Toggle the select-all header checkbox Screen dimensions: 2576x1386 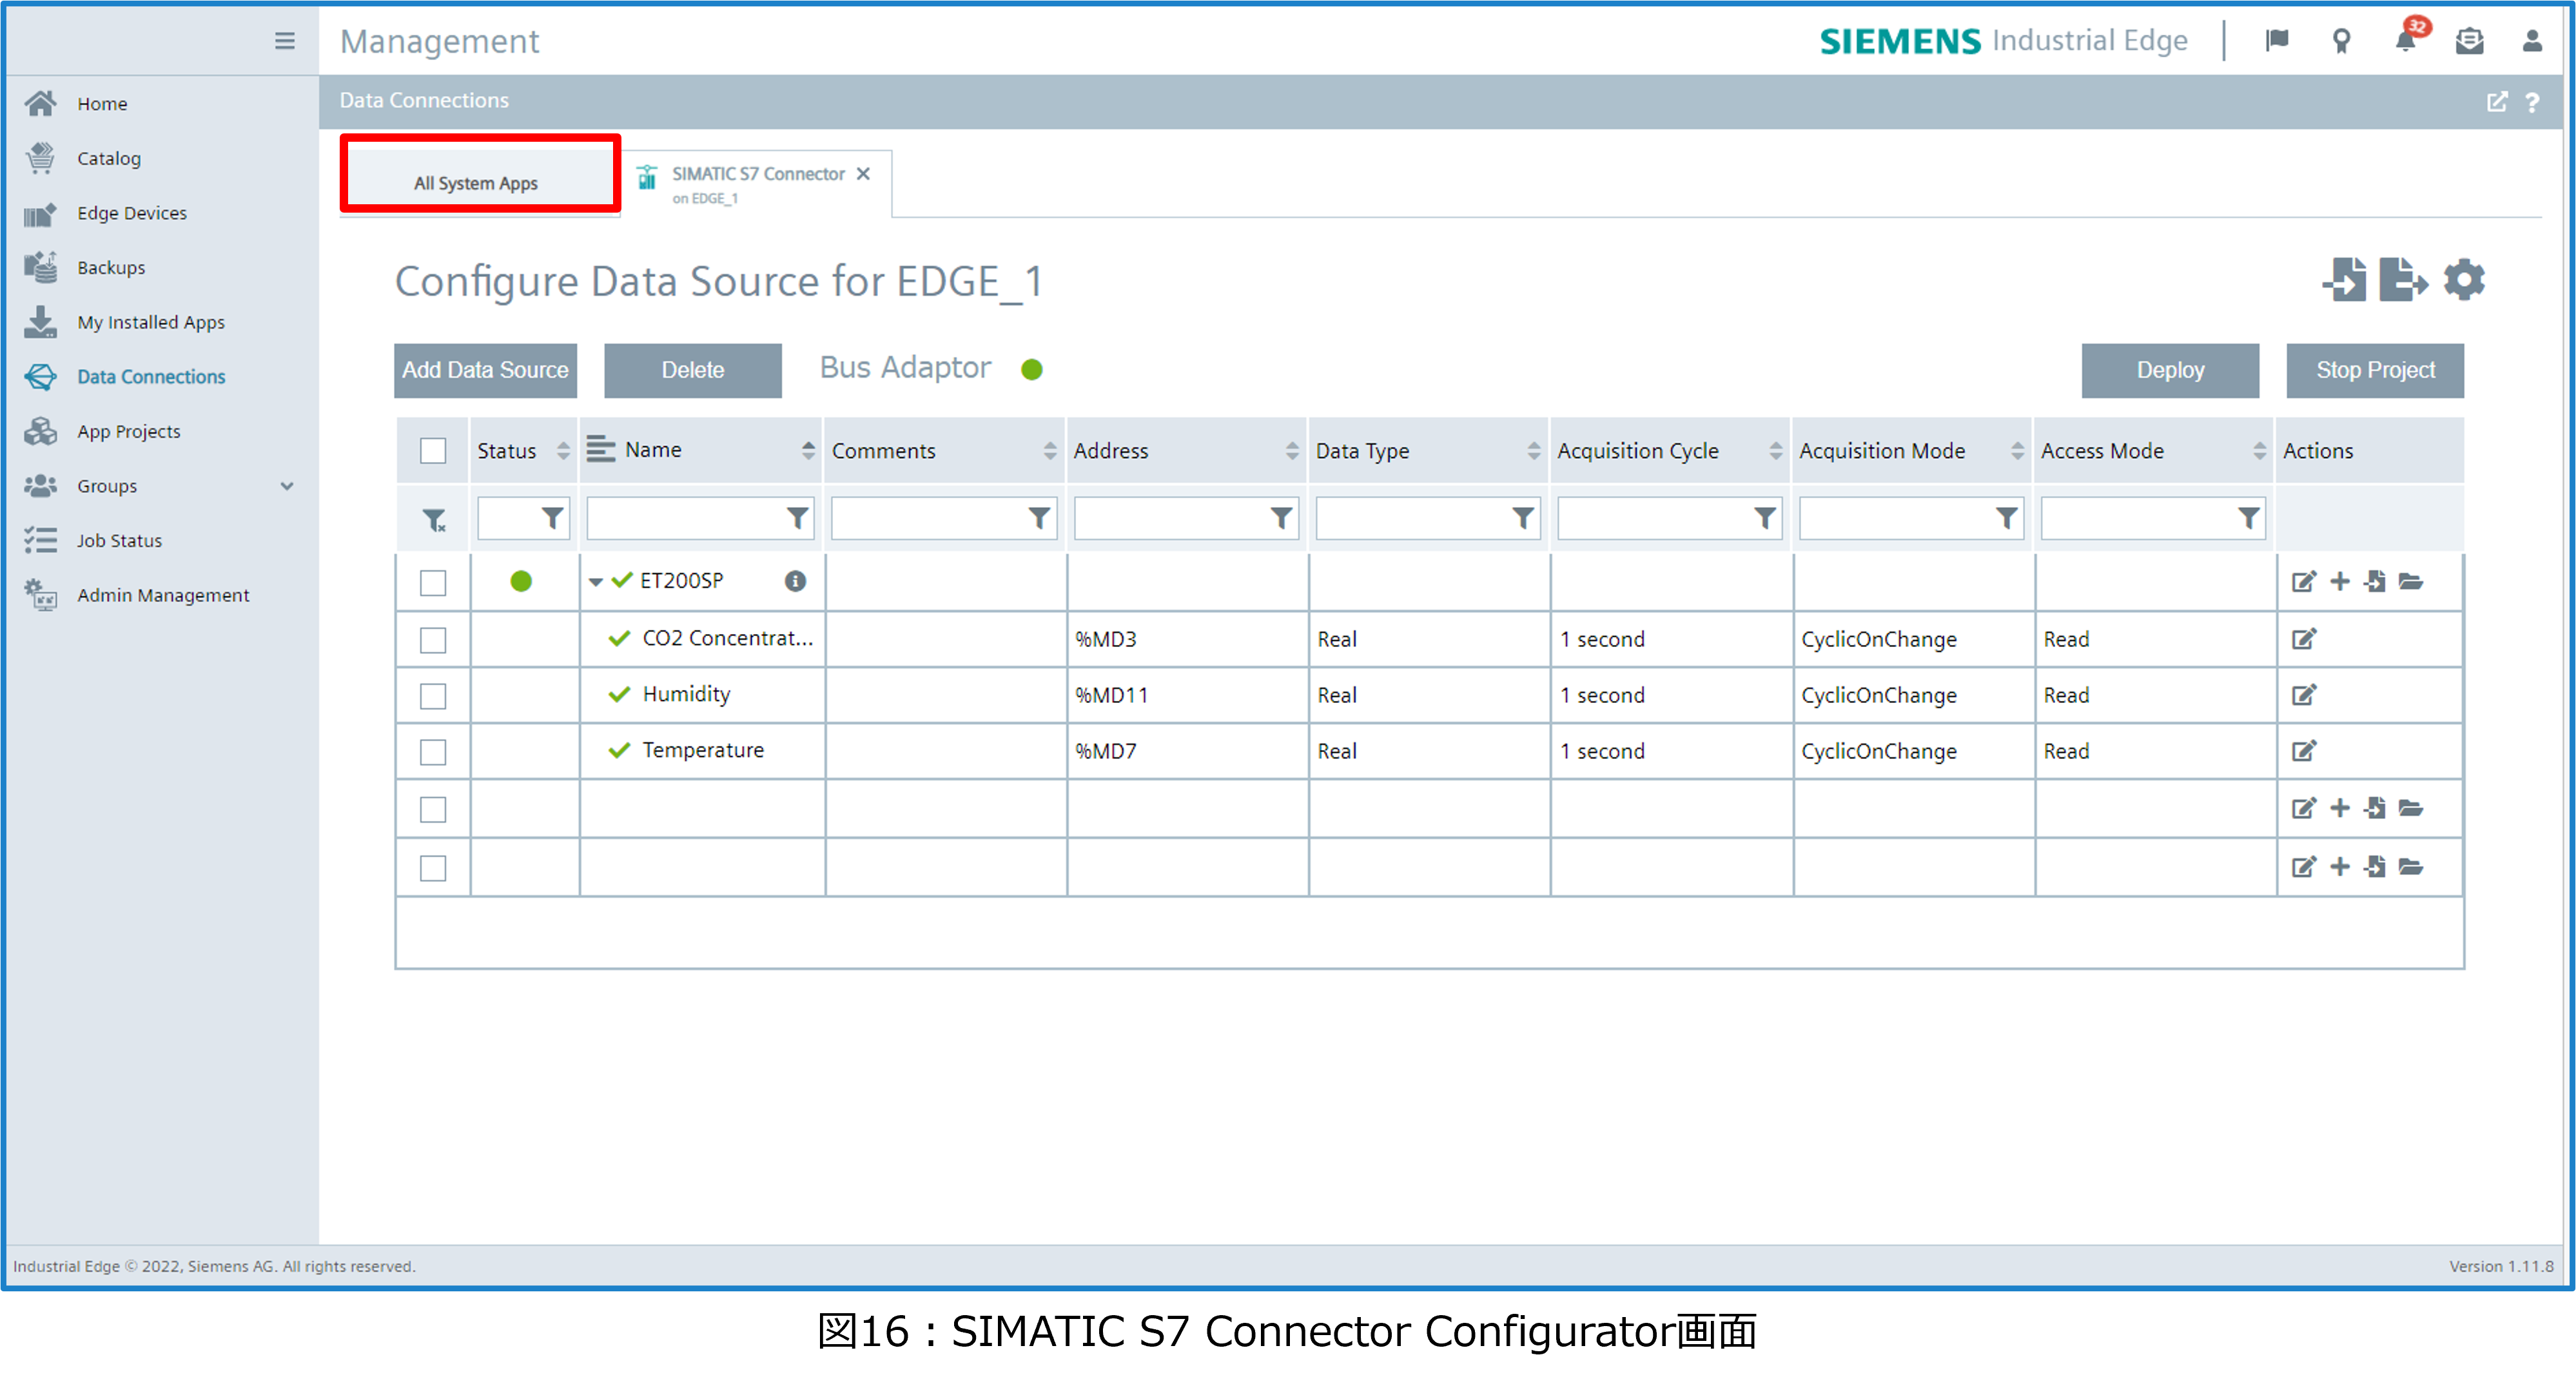coord(433,450)
